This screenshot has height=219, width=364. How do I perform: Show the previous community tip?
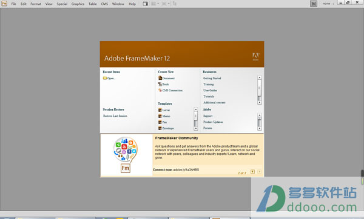click(252, 172)
